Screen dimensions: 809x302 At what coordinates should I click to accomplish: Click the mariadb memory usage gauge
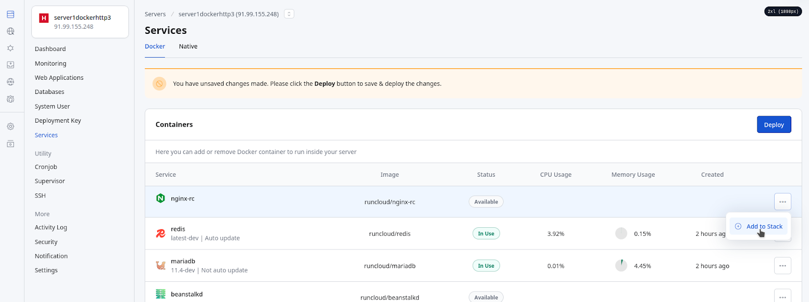pos(621,266)
